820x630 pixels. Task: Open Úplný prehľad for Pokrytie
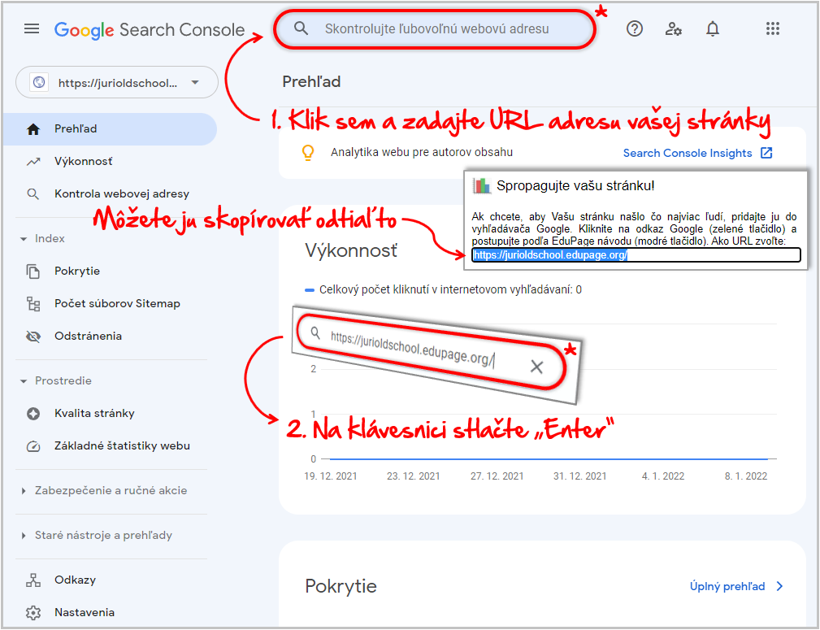tap(736, 587)
